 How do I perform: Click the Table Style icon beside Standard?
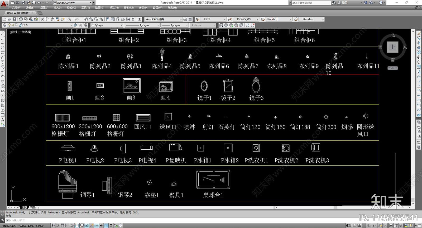tap(263, 19)
